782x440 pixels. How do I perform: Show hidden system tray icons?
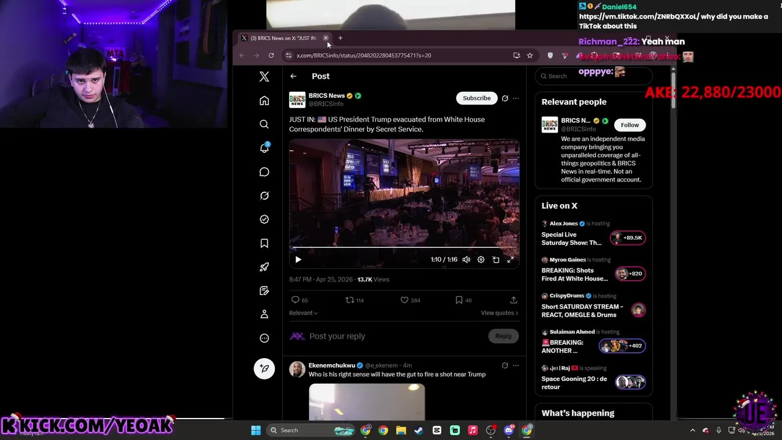[x=692, y=430]
